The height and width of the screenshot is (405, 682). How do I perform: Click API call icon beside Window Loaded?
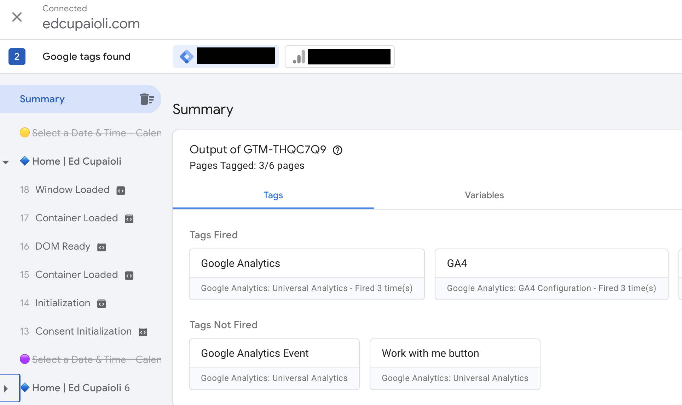[121, 190]
